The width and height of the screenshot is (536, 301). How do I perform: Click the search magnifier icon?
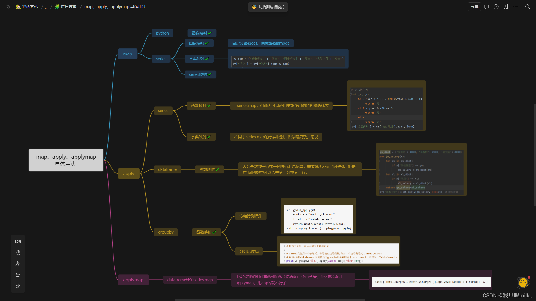point(527,7)
